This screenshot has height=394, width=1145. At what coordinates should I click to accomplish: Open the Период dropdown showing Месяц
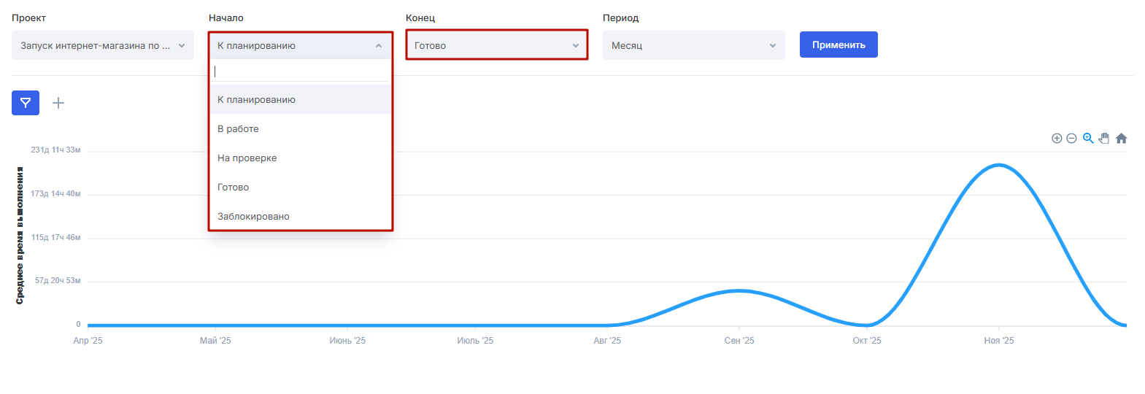[693, 45]
